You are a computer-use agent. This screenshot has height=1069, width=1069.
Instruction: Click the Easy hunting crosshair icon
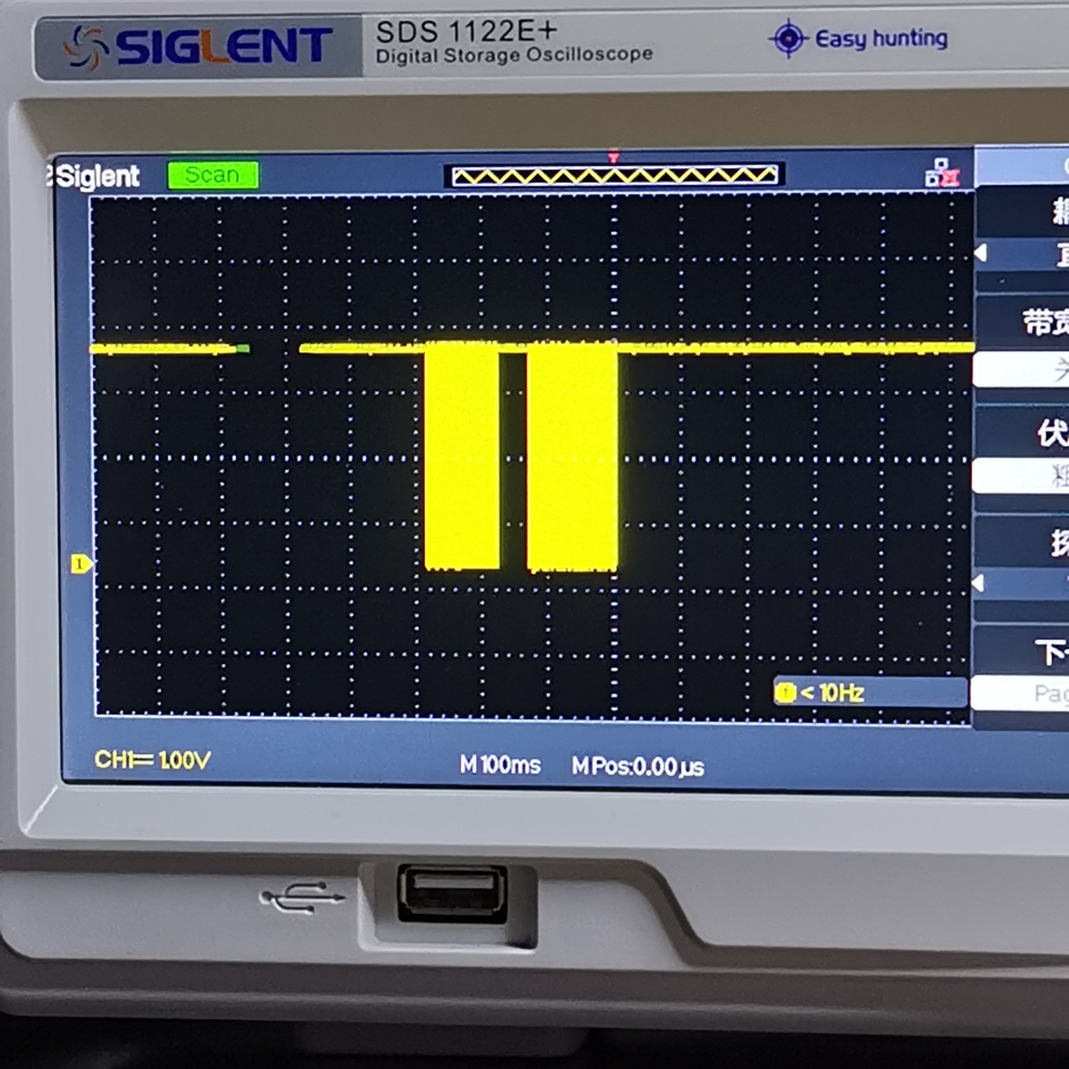(x=788, y=38)
